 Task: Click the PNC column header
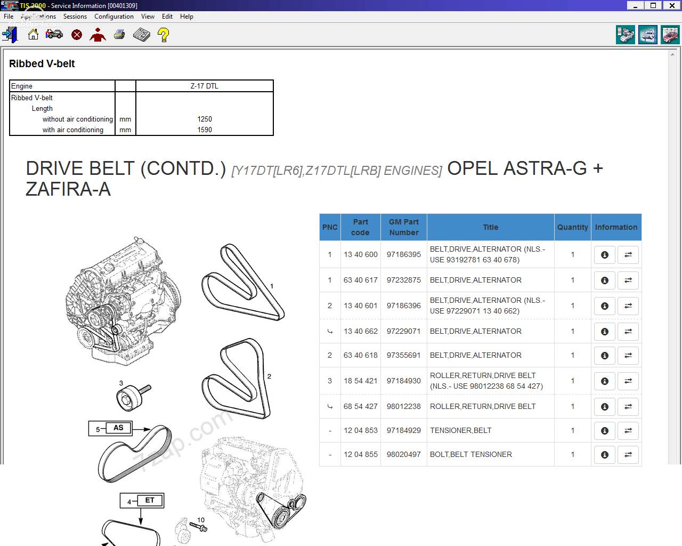tap(330, 227)
